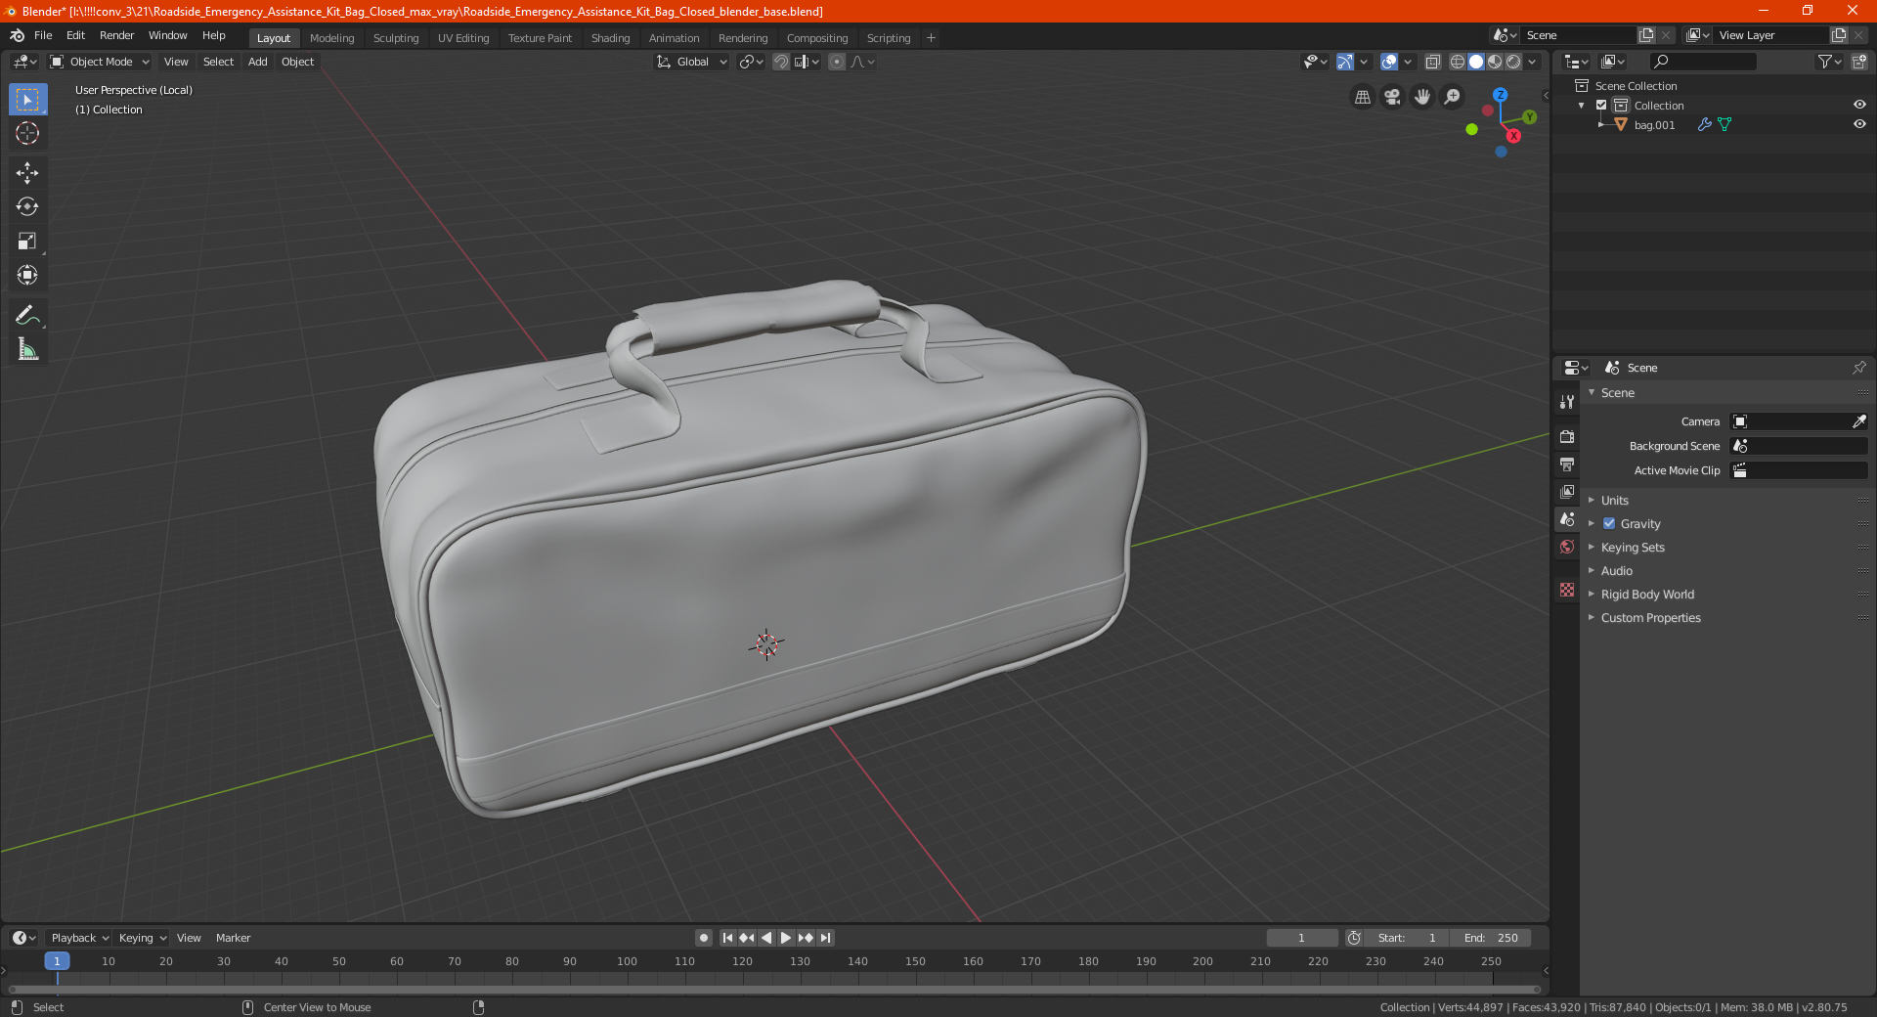
Task: Expand the Units panel
Action: coord(1614,500)
